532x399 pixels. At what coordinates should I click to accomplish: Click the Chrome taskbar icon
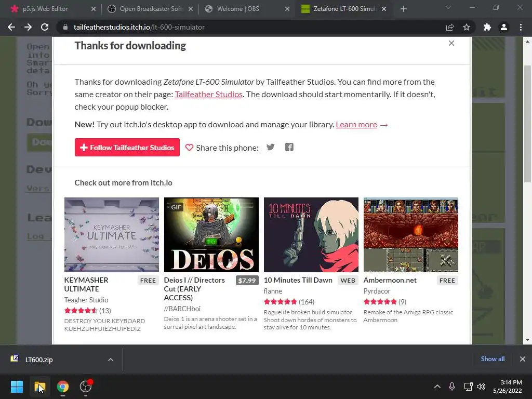click(62, 387)
